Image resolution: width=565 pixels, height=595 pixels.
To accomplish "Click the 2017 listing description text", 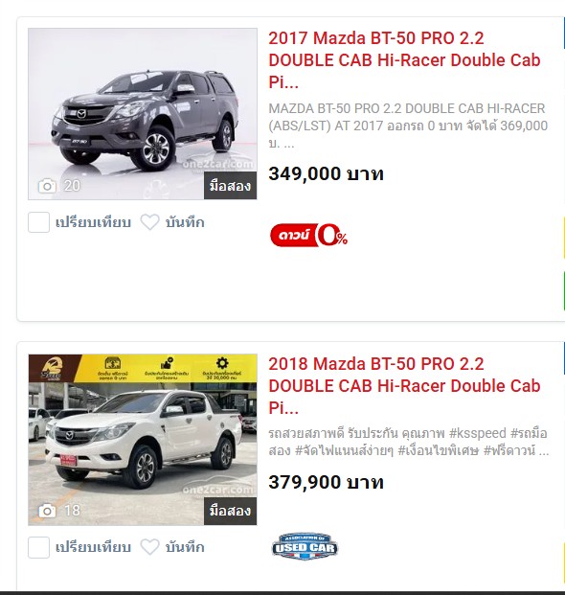I will 408,126.
